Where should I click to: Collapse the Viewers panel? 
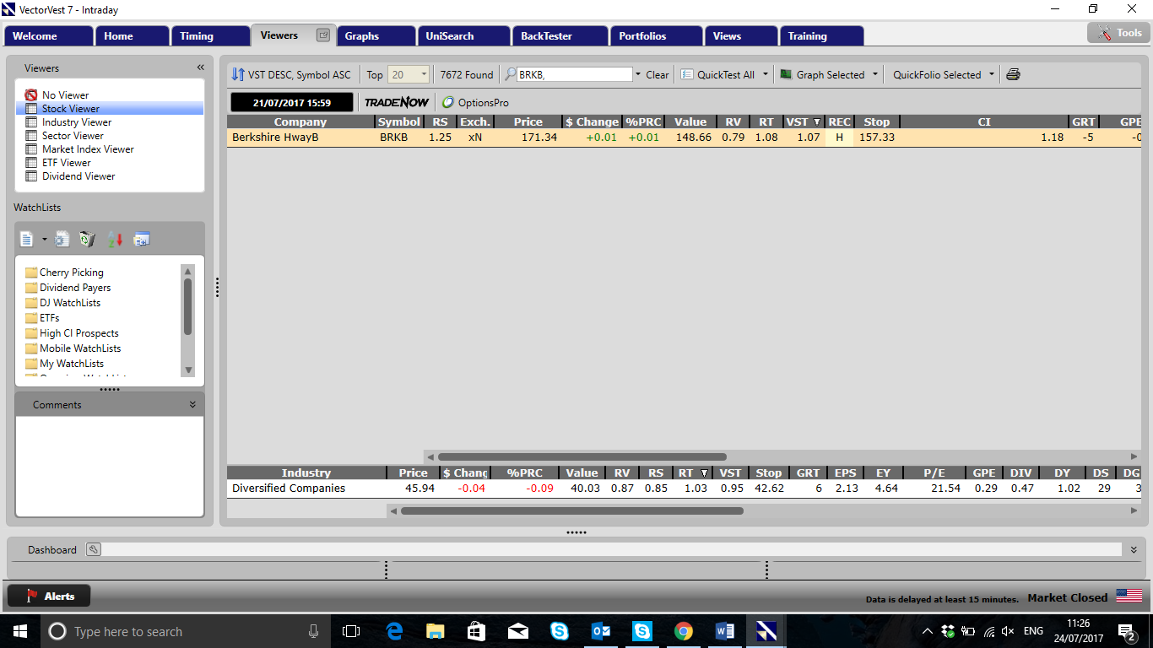(201, 67)
